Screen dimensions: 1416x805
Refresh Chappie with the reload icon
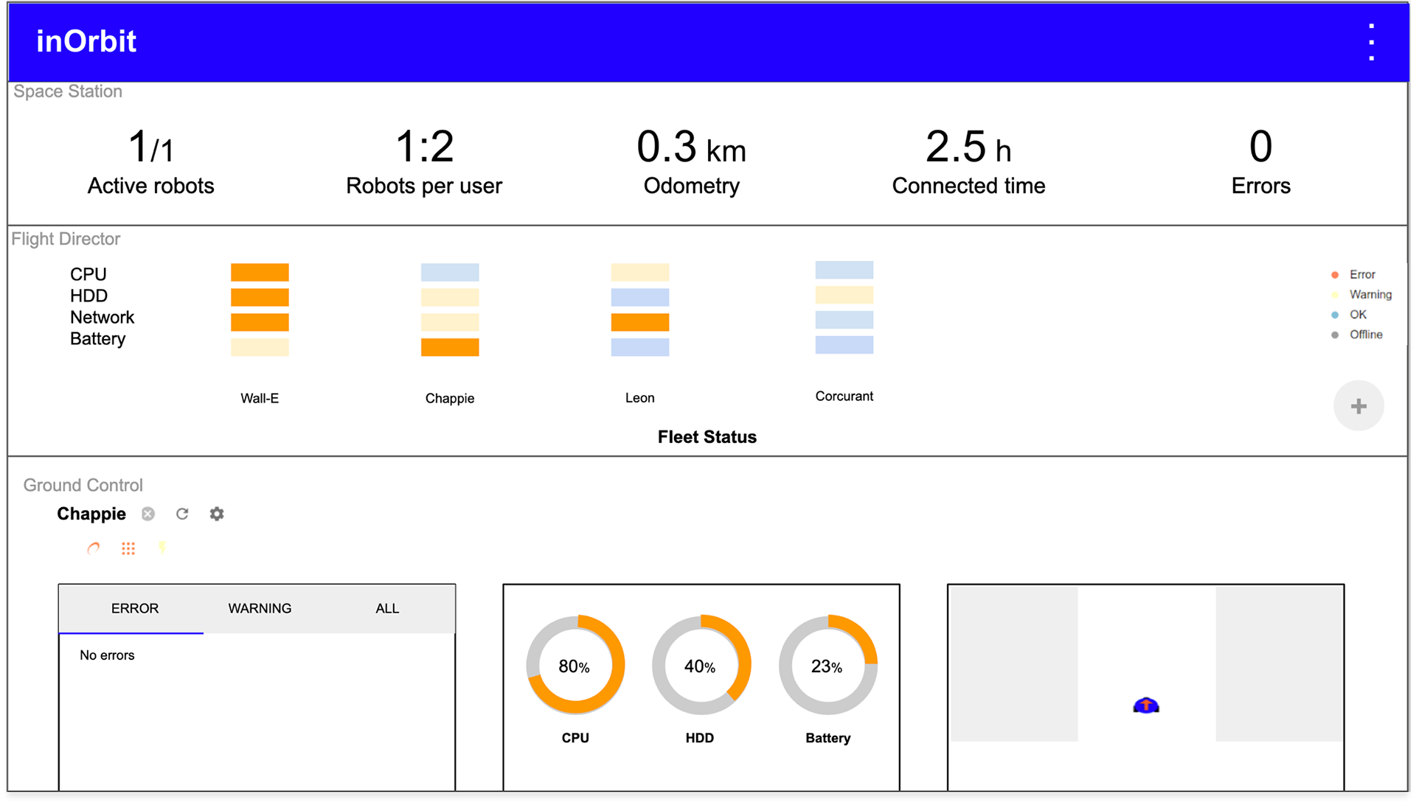(182, 514)
